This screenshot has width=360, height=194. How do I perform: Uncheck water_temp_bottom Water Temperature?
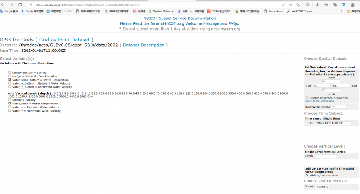(9, 80)
